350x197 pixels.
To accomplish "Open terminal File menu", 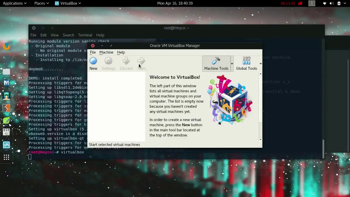I will point(33,35).
